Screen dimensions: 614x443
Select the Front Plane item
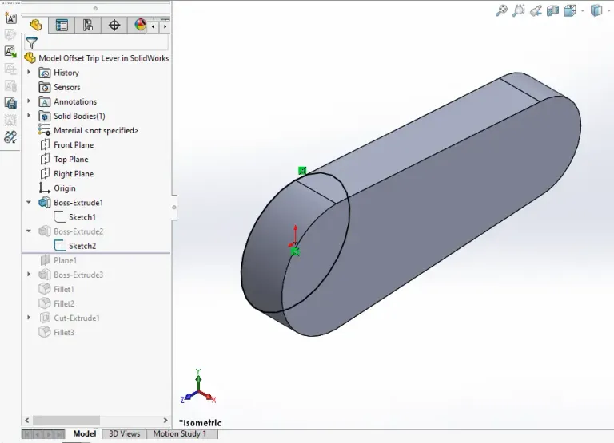pos(73,145)
